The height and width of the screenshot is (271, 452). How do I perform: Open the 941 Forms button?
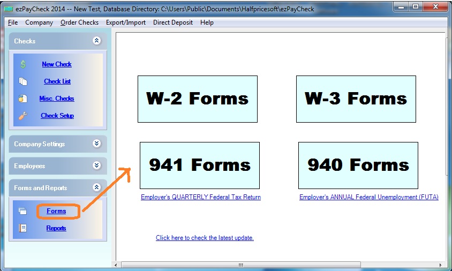[x=199, y=165]
